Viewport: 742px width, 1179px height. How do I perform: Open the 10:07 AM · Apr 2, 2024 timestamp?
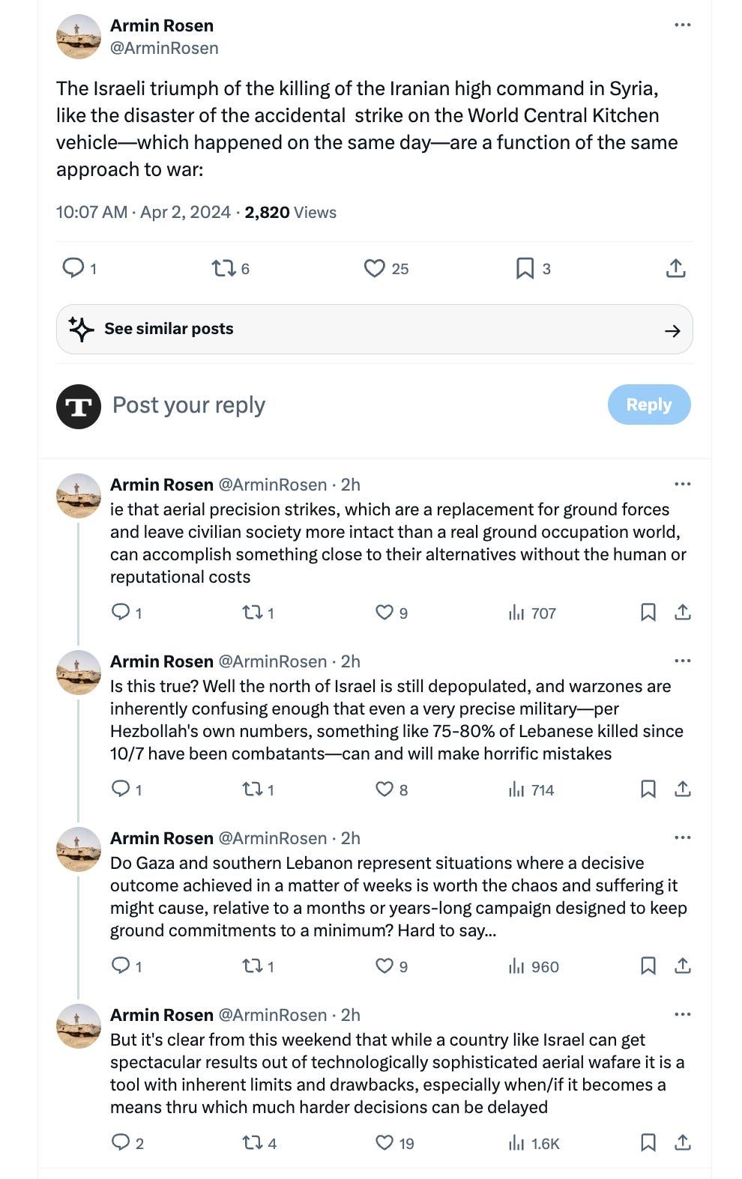(143, 213)
